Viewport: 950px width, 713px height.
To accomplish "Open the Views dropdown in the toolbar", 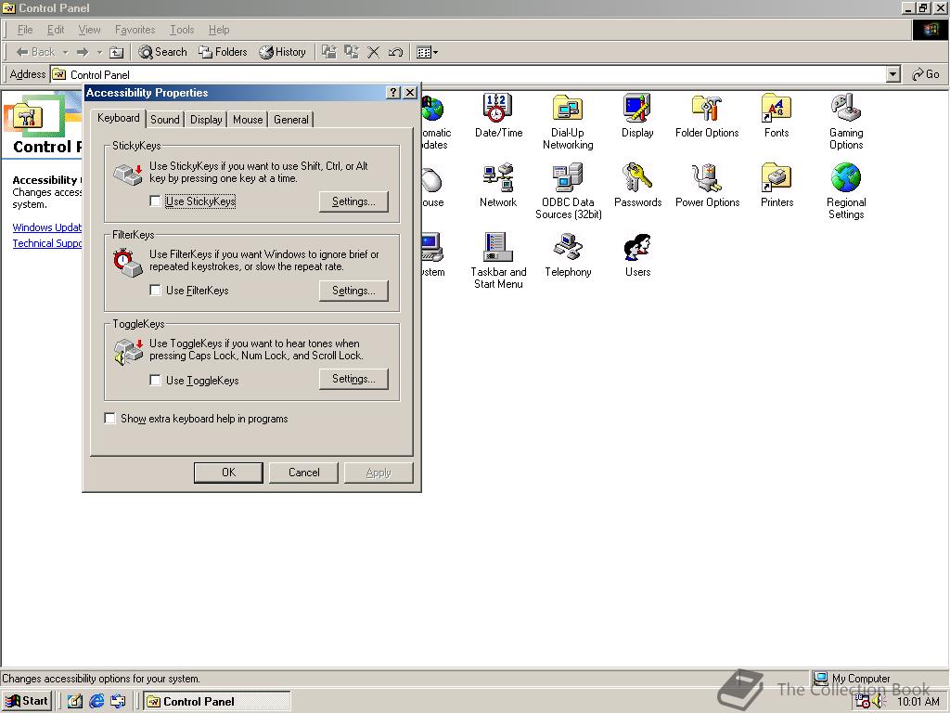I will (x=427, y=52).
